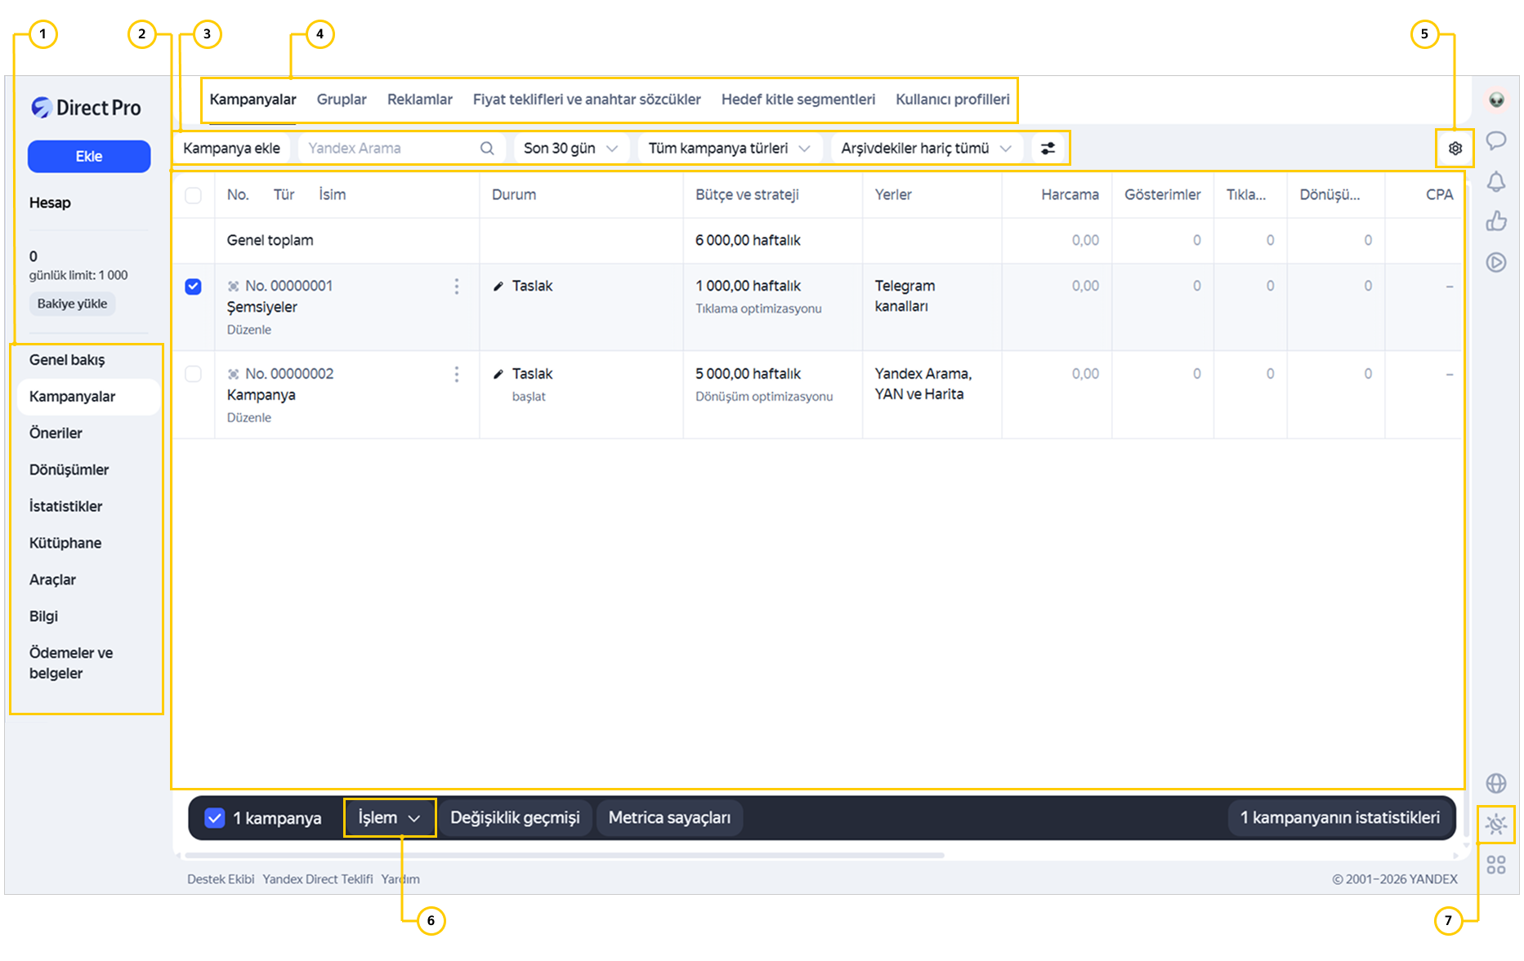Click the "Bakiye yükle" button

72,304
